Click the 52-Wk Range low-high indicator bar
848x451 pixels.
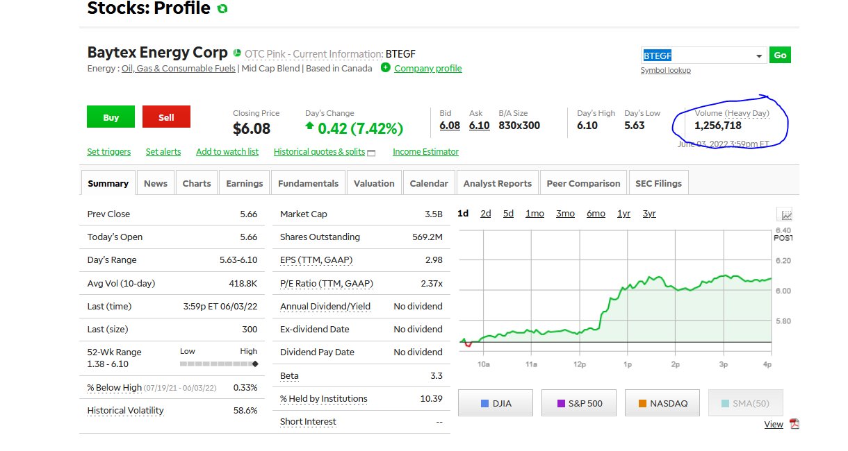click(219, 364)
